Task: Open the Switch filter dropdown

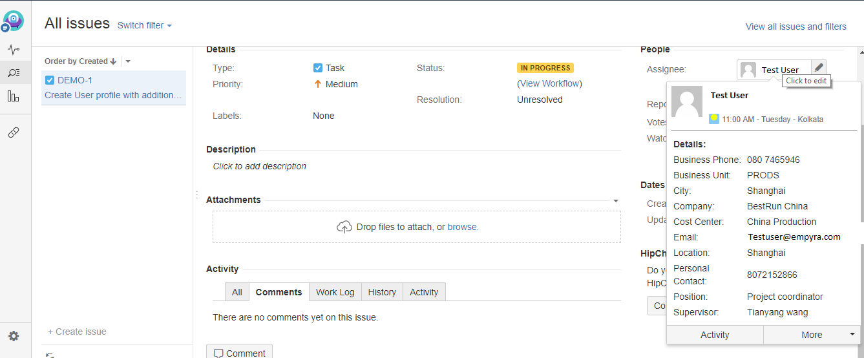Action: [145, 26]
